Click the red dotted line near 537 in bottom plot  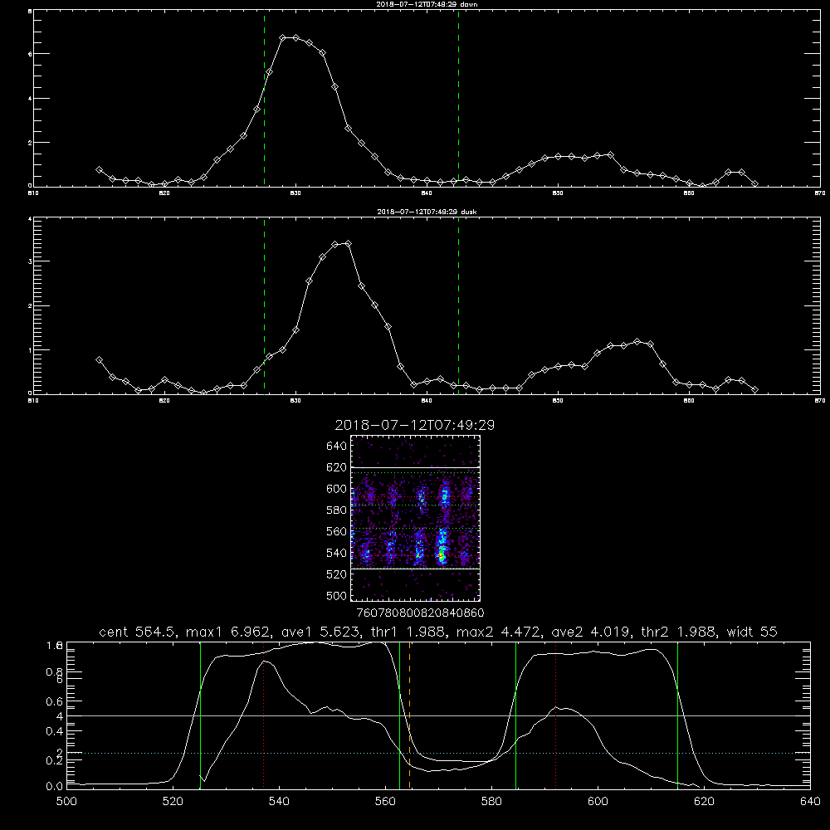pos(264,715)
